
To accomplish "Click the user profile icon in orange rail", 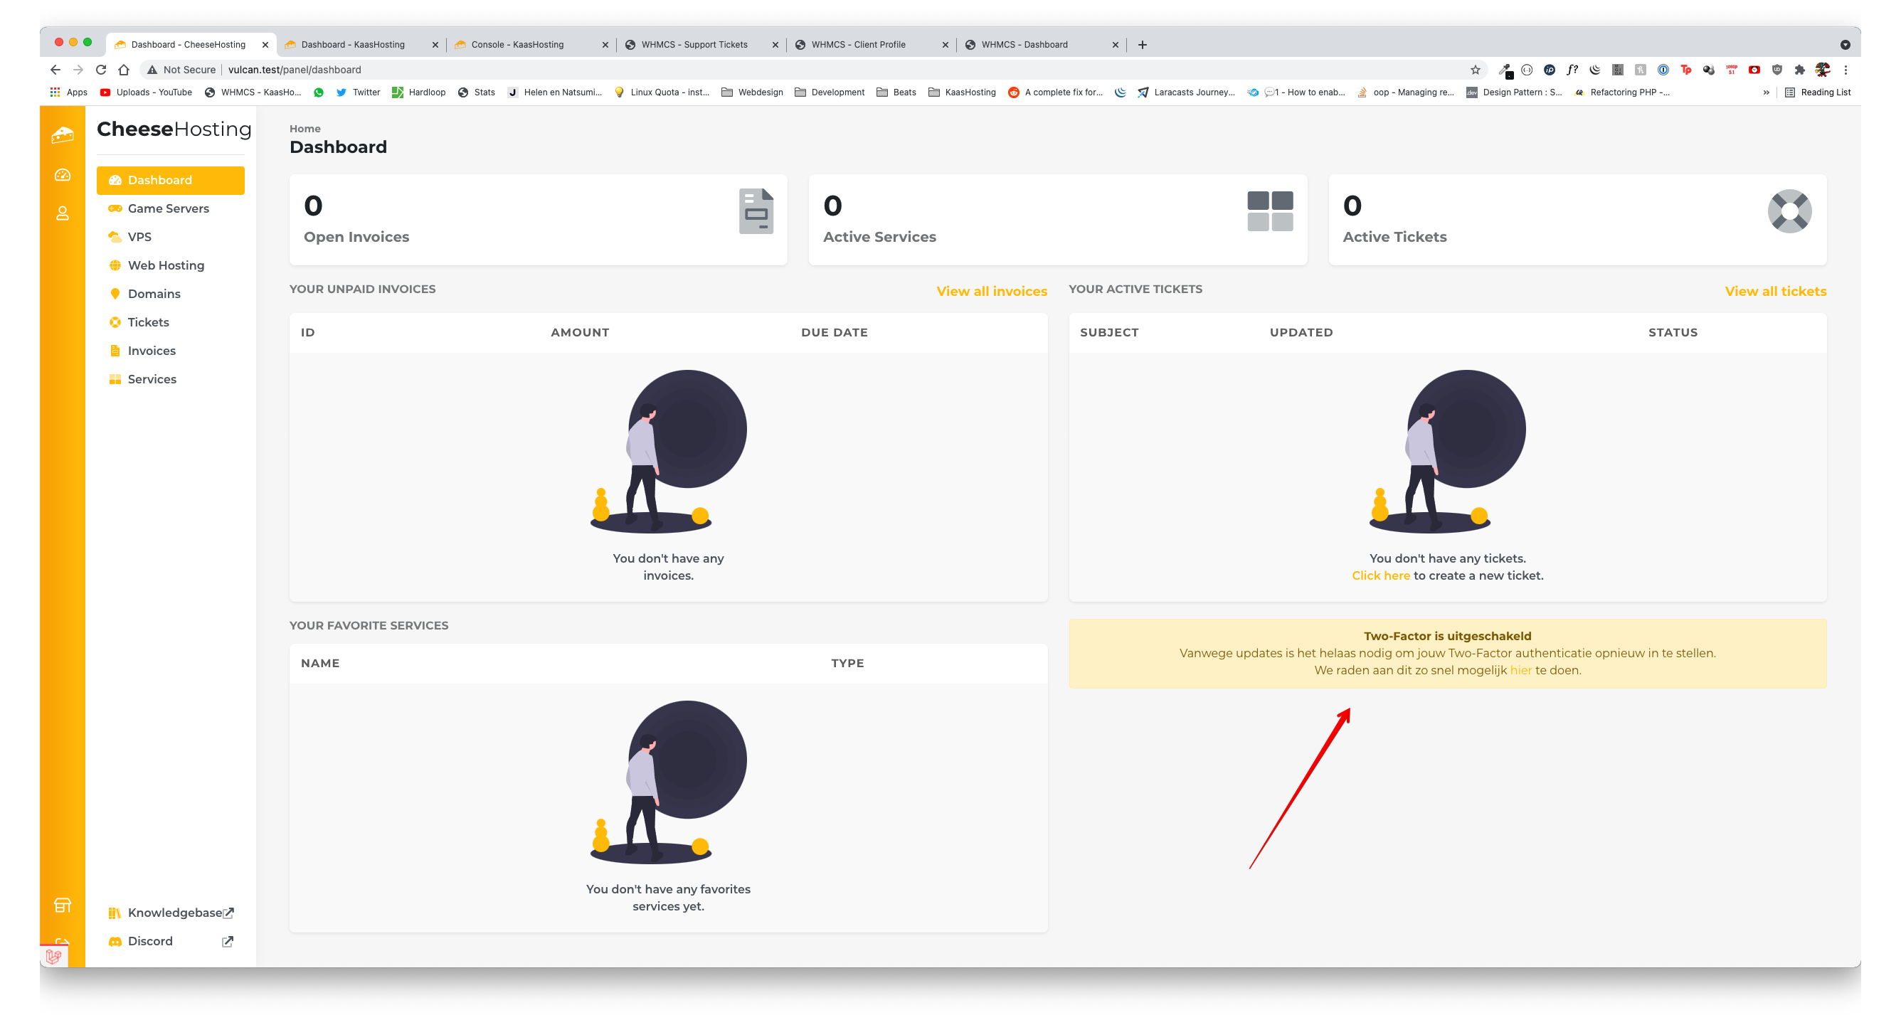I will coord(63,213).
